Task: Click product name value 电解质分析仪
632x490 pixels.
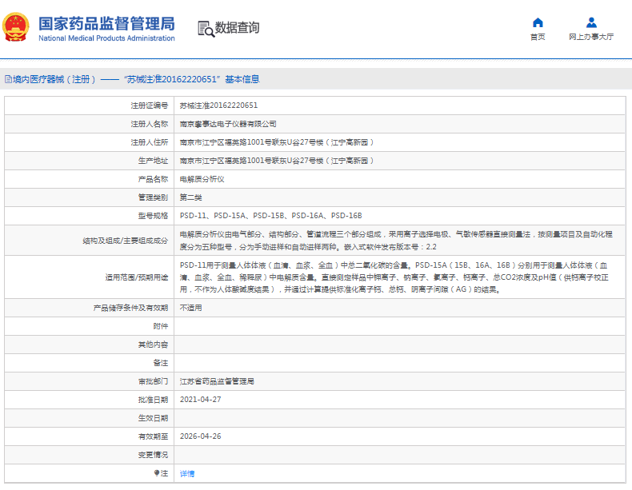Action: pos(202,179)
